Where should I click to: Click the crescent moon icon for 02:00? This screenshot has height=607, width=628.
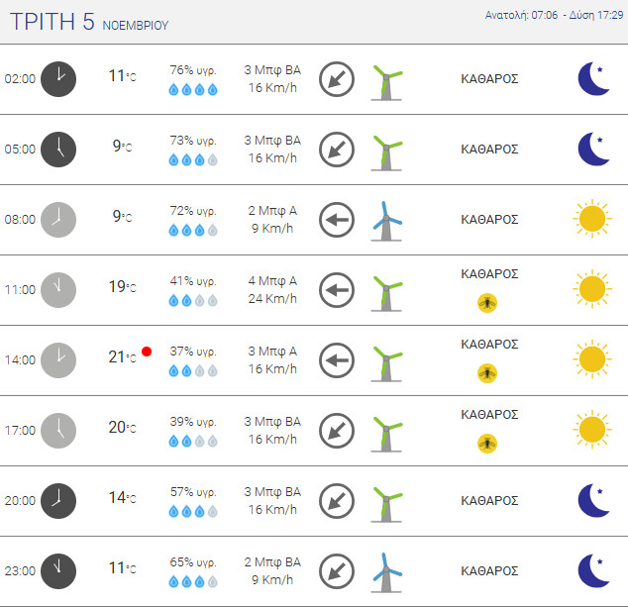coord(593,79)
